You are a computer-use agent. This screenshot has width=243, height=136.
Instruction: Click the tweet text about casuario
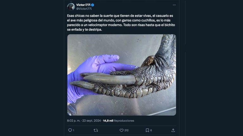click(x=121, y=23)
